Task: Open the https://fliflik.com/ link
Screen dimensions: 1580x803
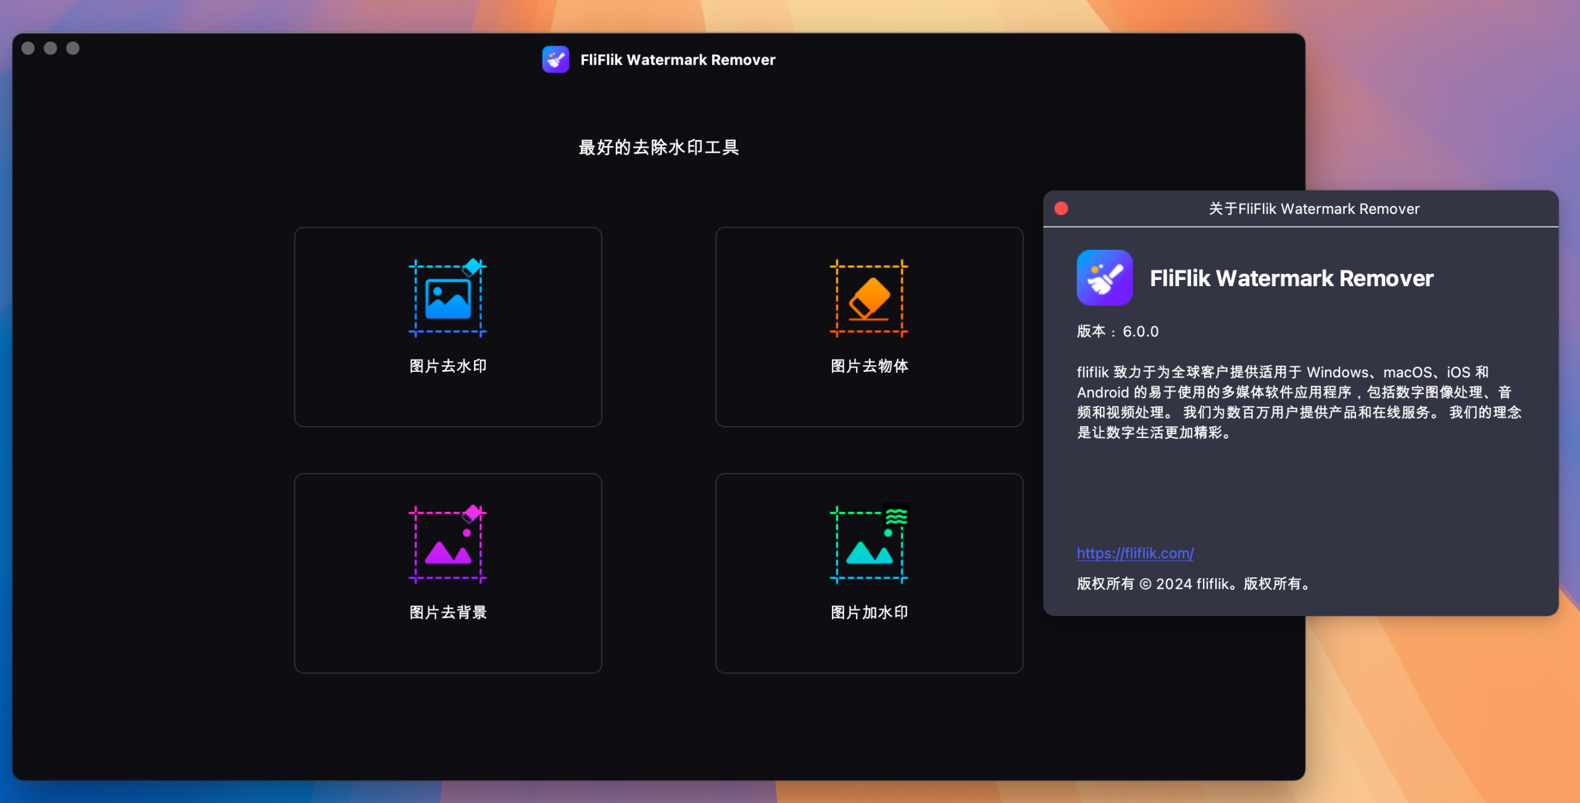Action: point(1135,553)
